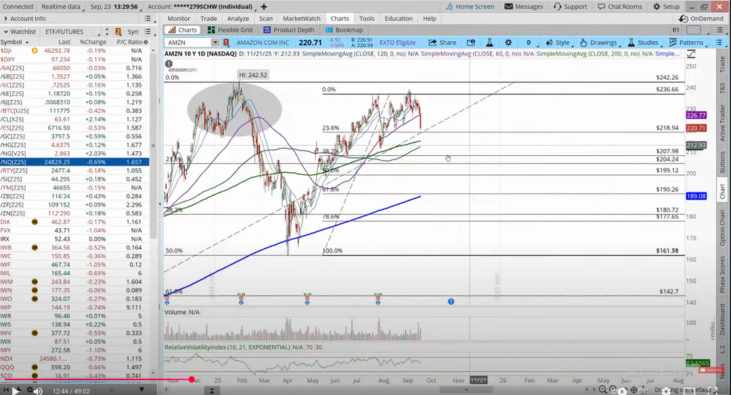Switch to the Analyze tab

pyautogui.click(x=238, y=19)
